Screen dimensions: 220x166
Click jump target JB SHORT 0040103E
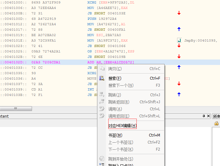(x=106, y=13)
